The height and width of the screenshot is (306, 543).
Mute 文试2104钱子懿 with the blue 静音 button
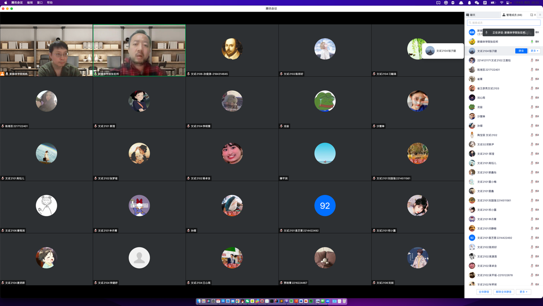coord(521,51)
